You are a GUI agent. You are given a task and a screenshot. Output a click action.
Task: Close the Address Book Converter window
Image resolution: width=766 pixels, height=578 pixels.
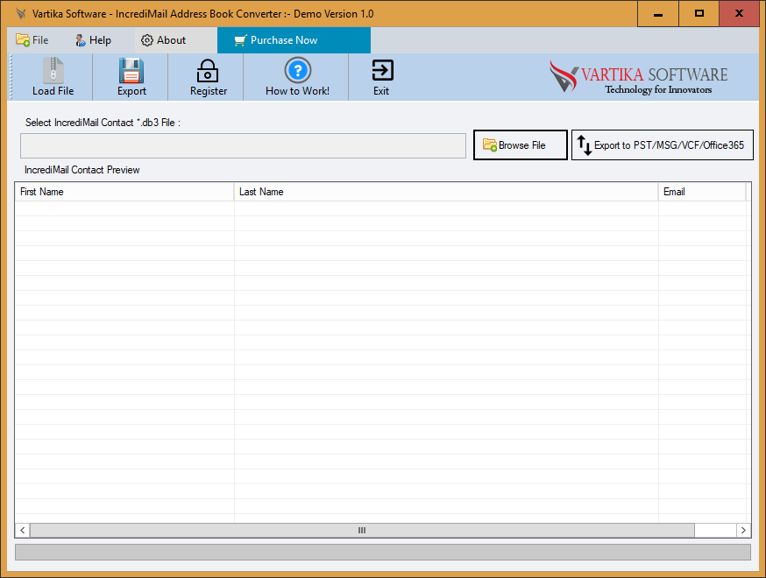click(739, 14)
